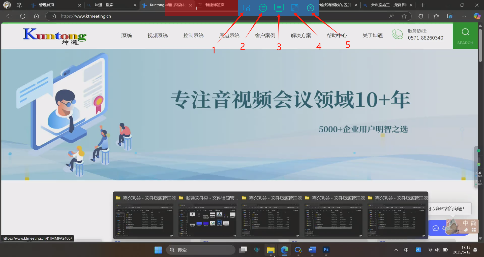Show hidden system tray icons chevron
Screen dimensions: 484x257
396,250
